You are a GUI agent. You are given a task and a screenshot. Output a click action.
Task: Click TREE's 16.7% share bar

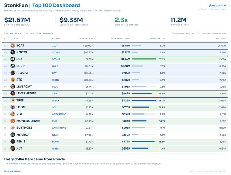[144, 100]
